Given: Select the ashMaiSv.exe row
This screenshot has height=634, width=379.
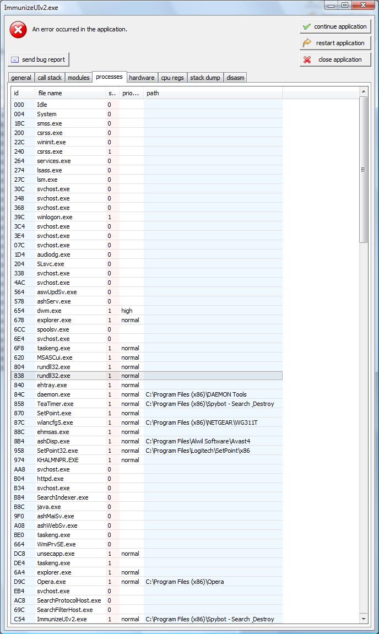Looking at the screenshot, I should tap(147, 516).
